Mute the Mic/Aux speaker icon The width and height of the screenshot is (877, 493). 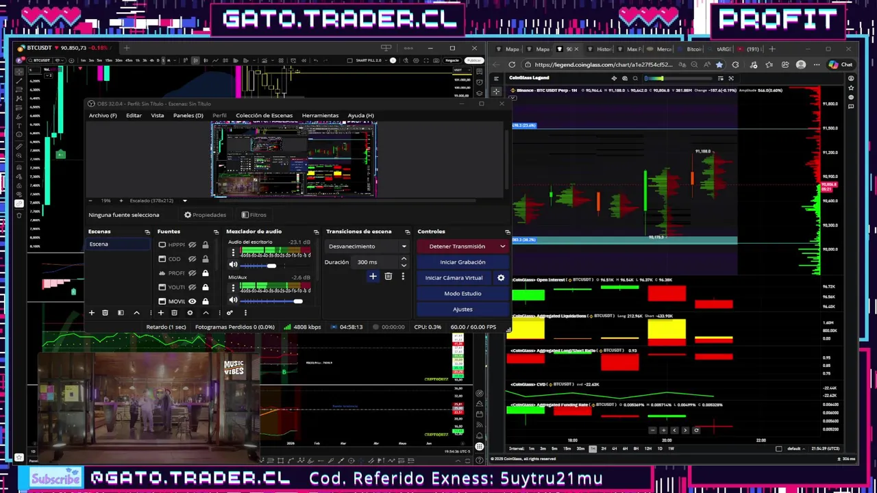(x=233, y=301)
